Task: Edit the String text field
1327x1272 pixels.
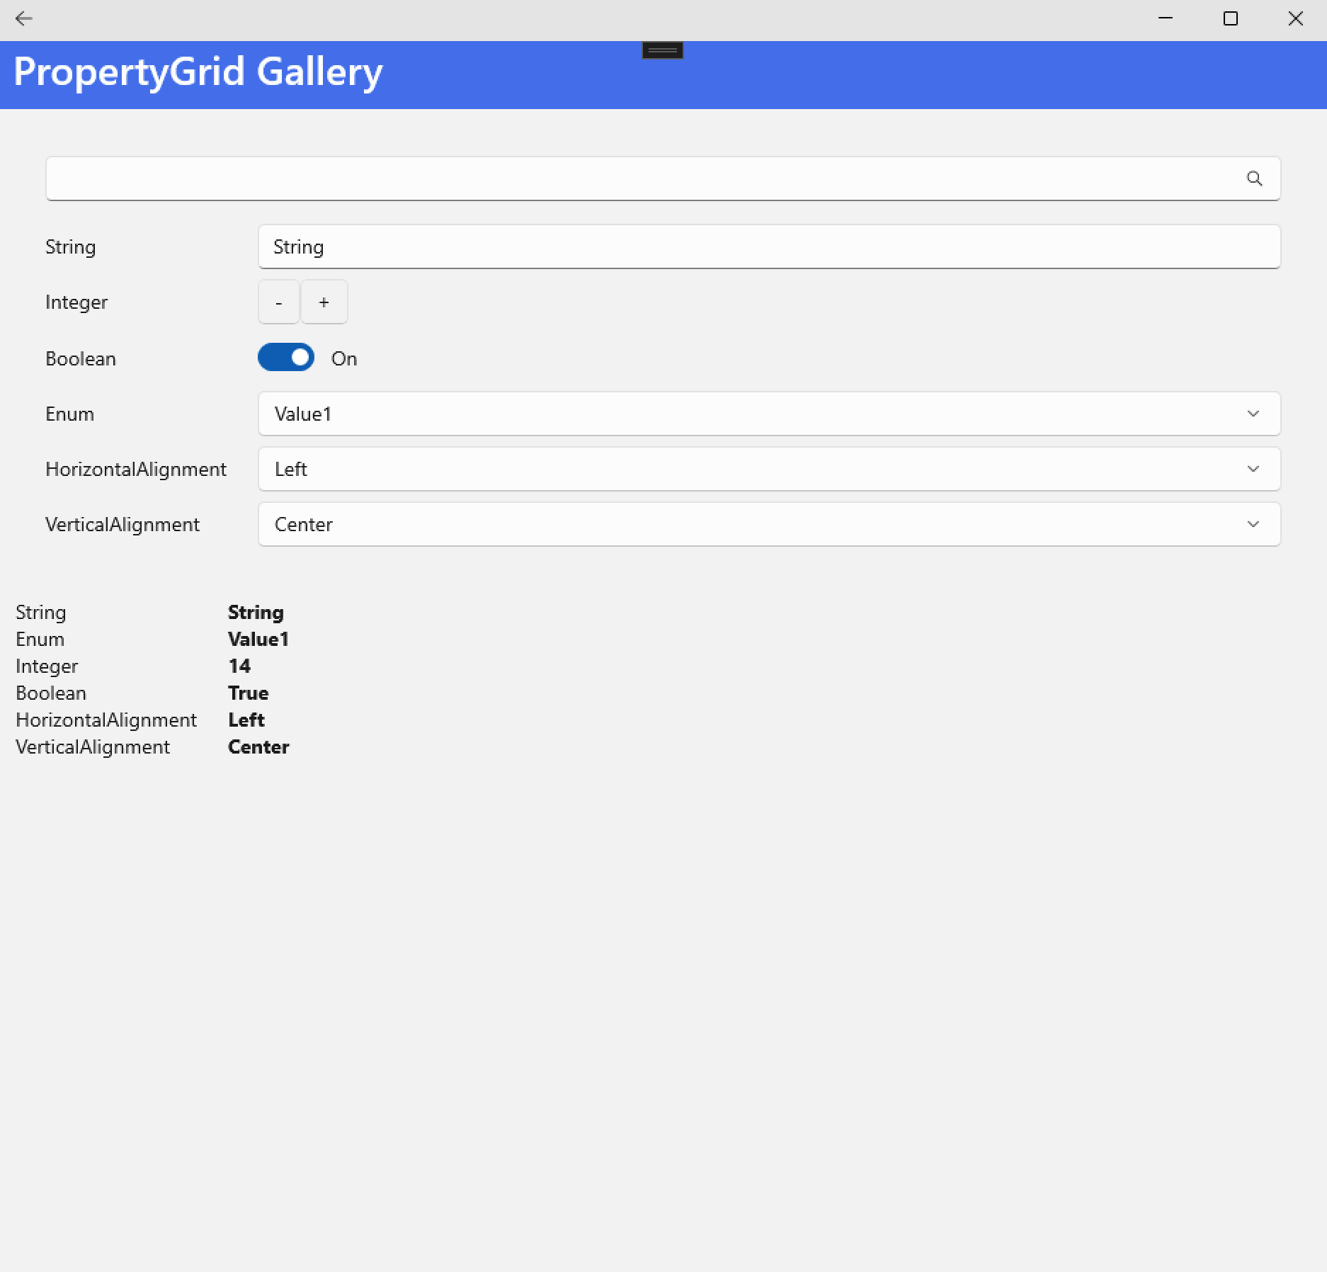Action: point(769,246)
